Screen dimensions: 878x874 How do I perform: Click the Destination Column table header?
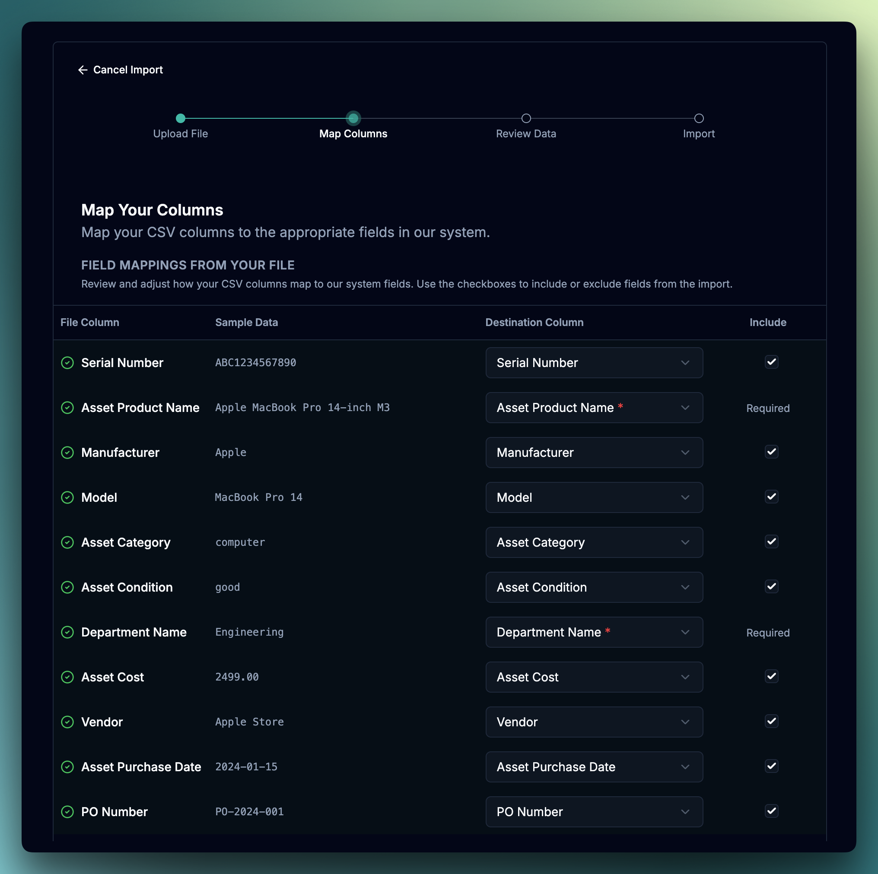coord(534,322)
